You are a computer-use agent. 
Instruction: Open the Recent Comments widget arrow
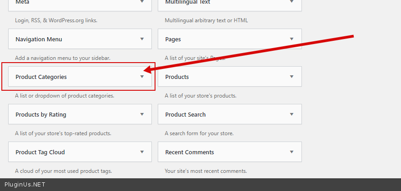pos(292,152)
